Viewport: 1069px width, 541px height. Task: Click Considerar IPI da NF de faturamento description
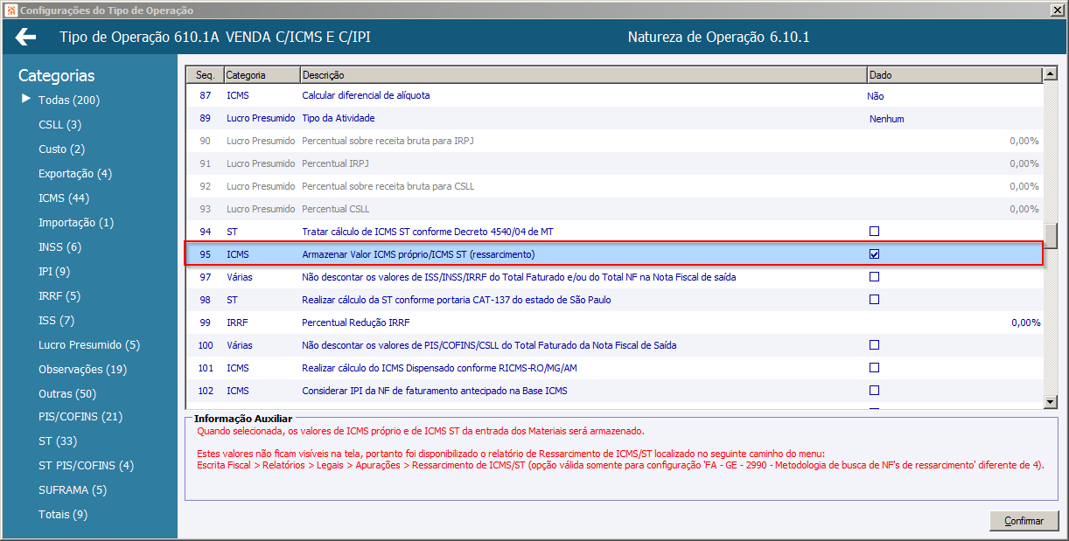pos(435,391)
